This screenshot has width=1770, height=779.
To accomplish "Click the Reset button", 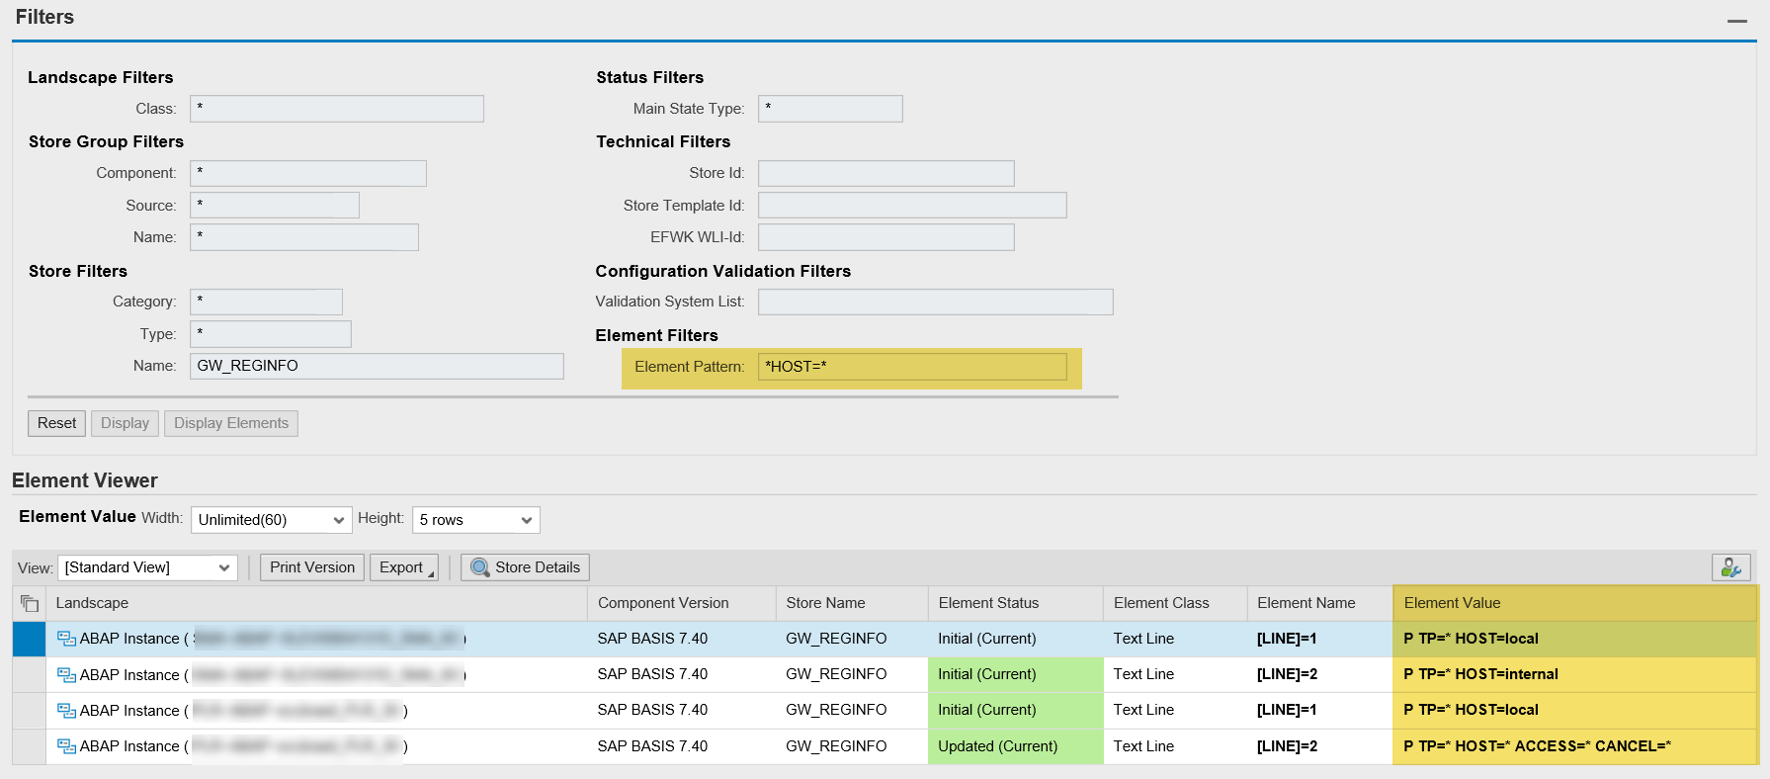I will [56, 423].
